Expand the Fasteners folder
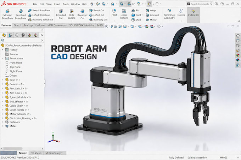 (x=2, y=122)
